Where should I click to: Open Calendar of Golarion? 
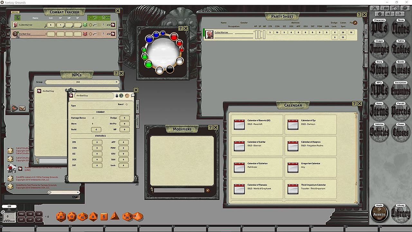pos(257,167)
